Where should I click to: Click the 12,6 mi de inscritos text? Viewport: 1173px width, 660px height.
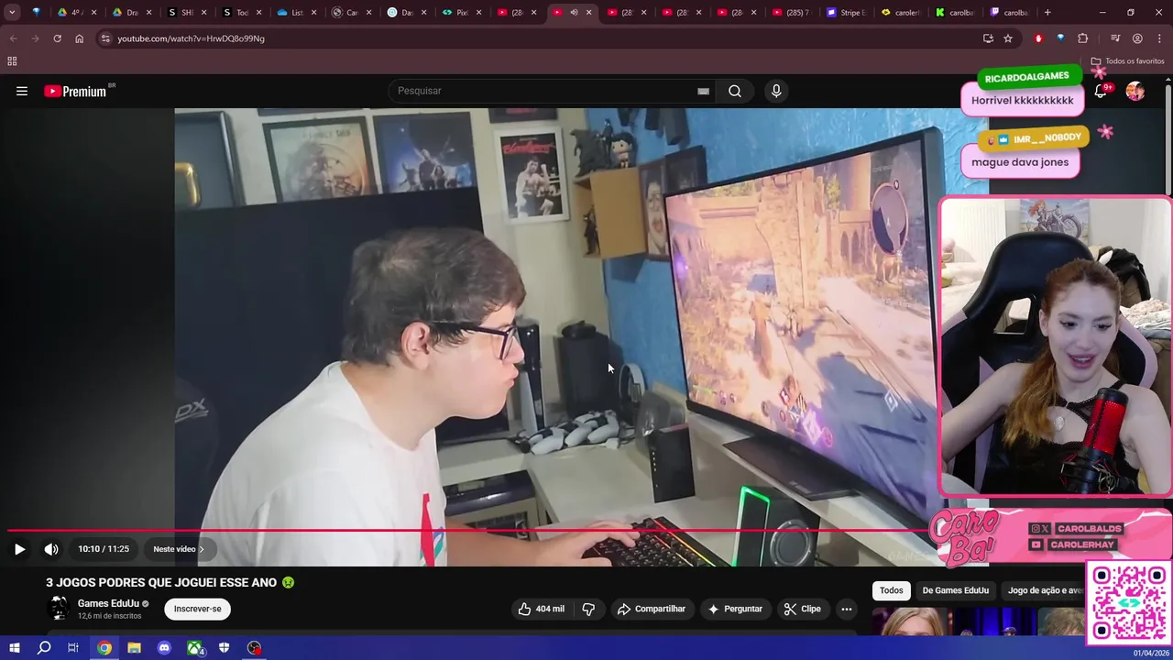point(109,616)
